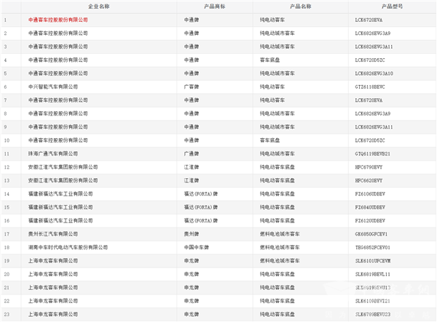Select model HFC6790EVY

coord(367,167)
